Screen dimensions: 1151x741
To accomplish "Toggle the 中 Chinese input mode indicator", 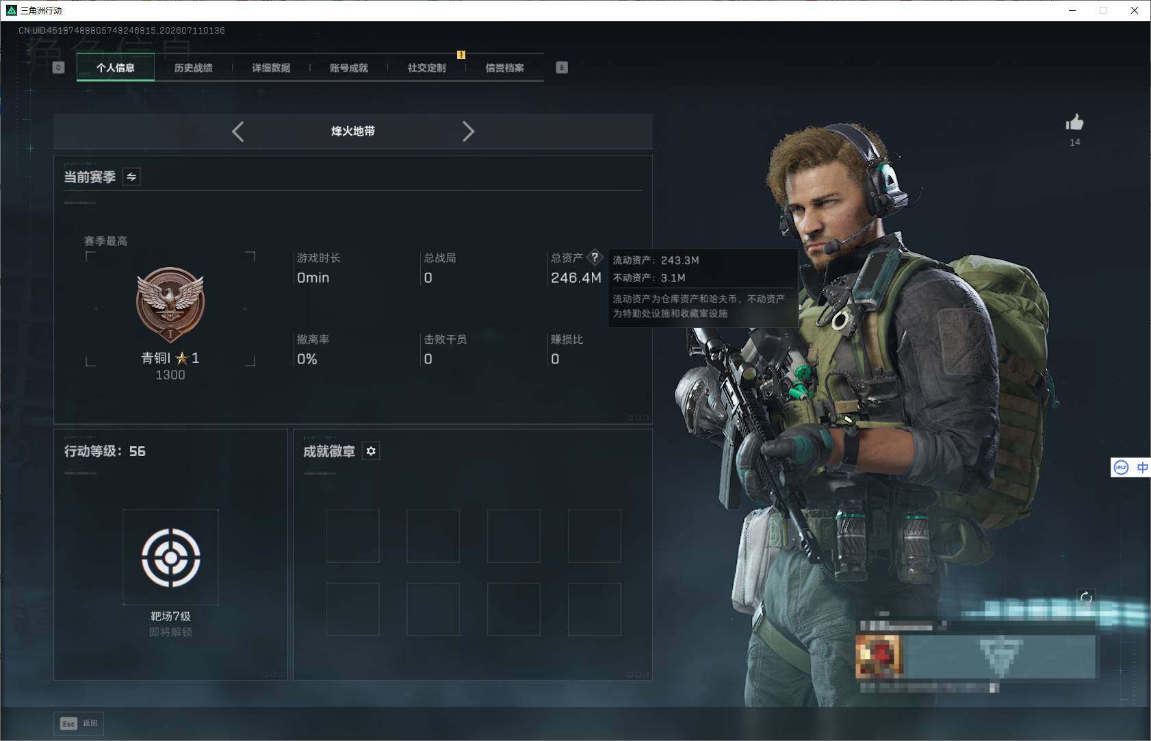I will click(1142, 468).
